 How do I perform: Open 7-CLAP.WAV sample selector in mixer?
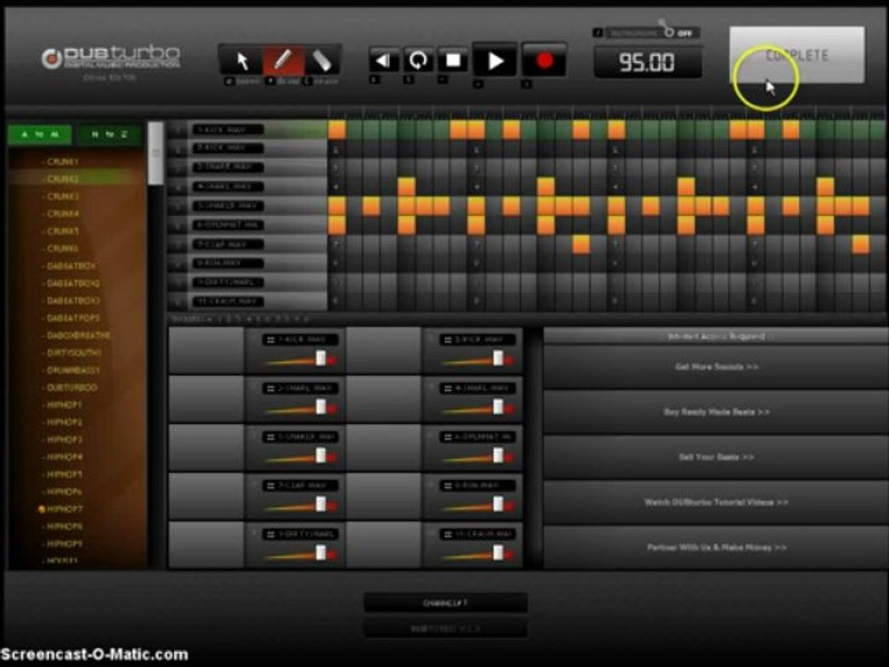300,486
